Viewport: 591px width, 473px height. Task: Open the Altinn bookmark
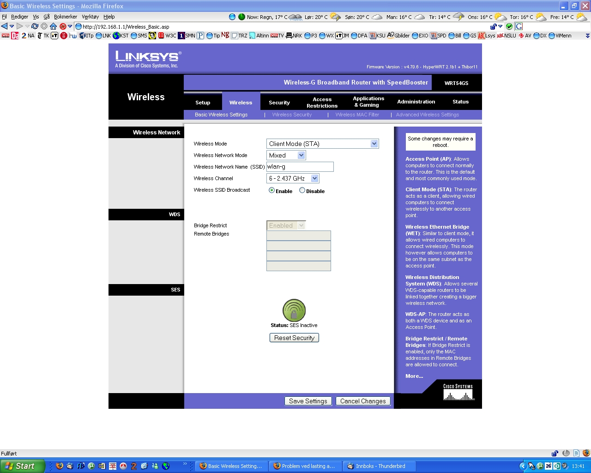[x=259, y=36]
